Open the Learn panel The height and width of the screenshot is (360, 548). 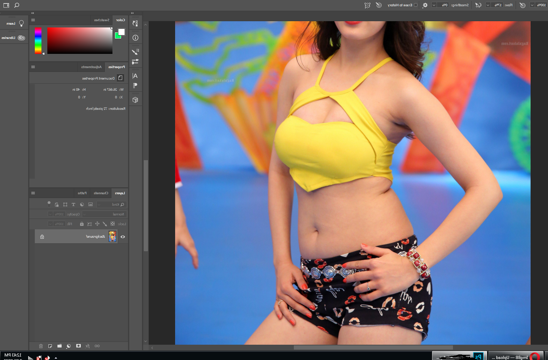pos(14,24)
